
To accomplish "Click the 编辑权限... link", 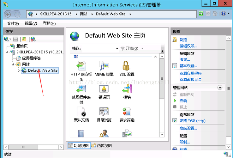I will pyautogui.click(x=188, y=46).
